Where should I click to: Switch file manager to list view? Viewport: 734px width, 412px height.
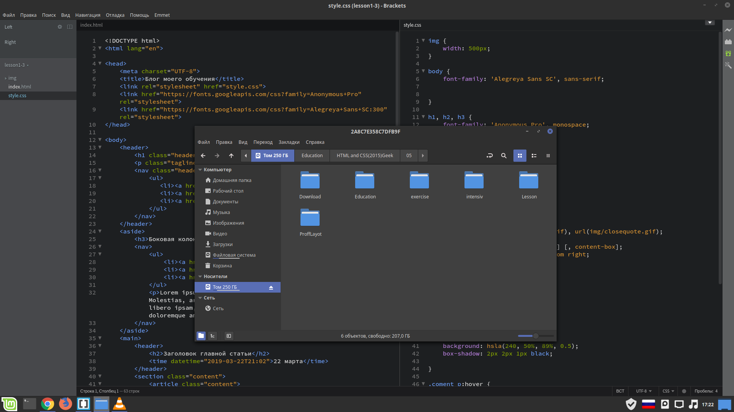tap(534, 156)
